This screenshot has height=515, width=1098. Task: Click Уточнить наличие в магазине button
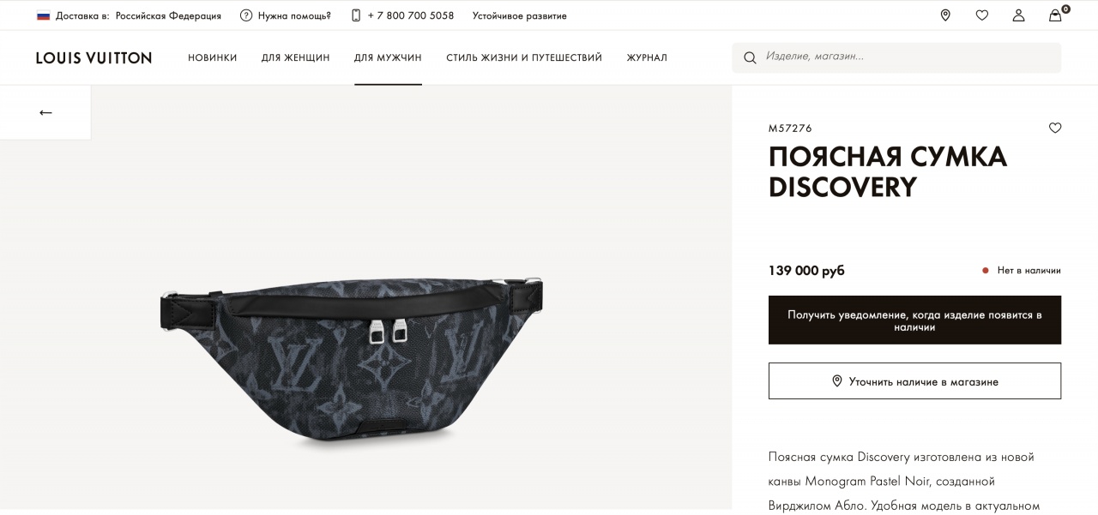(x=914, y=381)
